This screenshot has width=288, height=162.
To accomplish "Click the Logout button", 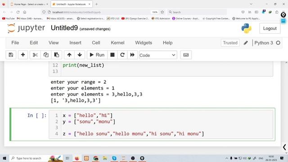I will tap(270, 28).
